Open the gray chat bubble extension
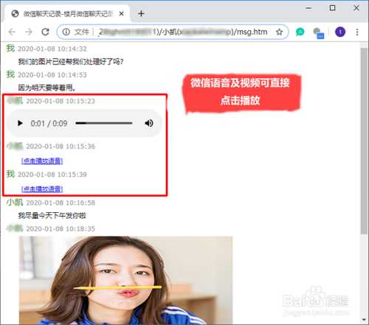This screenshot has width=369, height=325. tap(318, 33)
